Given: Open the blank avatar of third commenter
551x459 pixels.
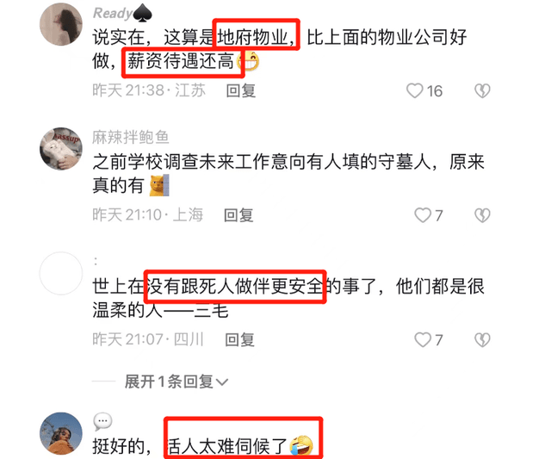Looking at the screenshot, I should [x=61, y=273].
